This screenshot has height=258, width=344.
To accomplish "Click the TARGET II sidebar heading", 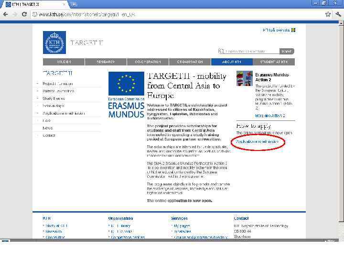I will [57, 73].
